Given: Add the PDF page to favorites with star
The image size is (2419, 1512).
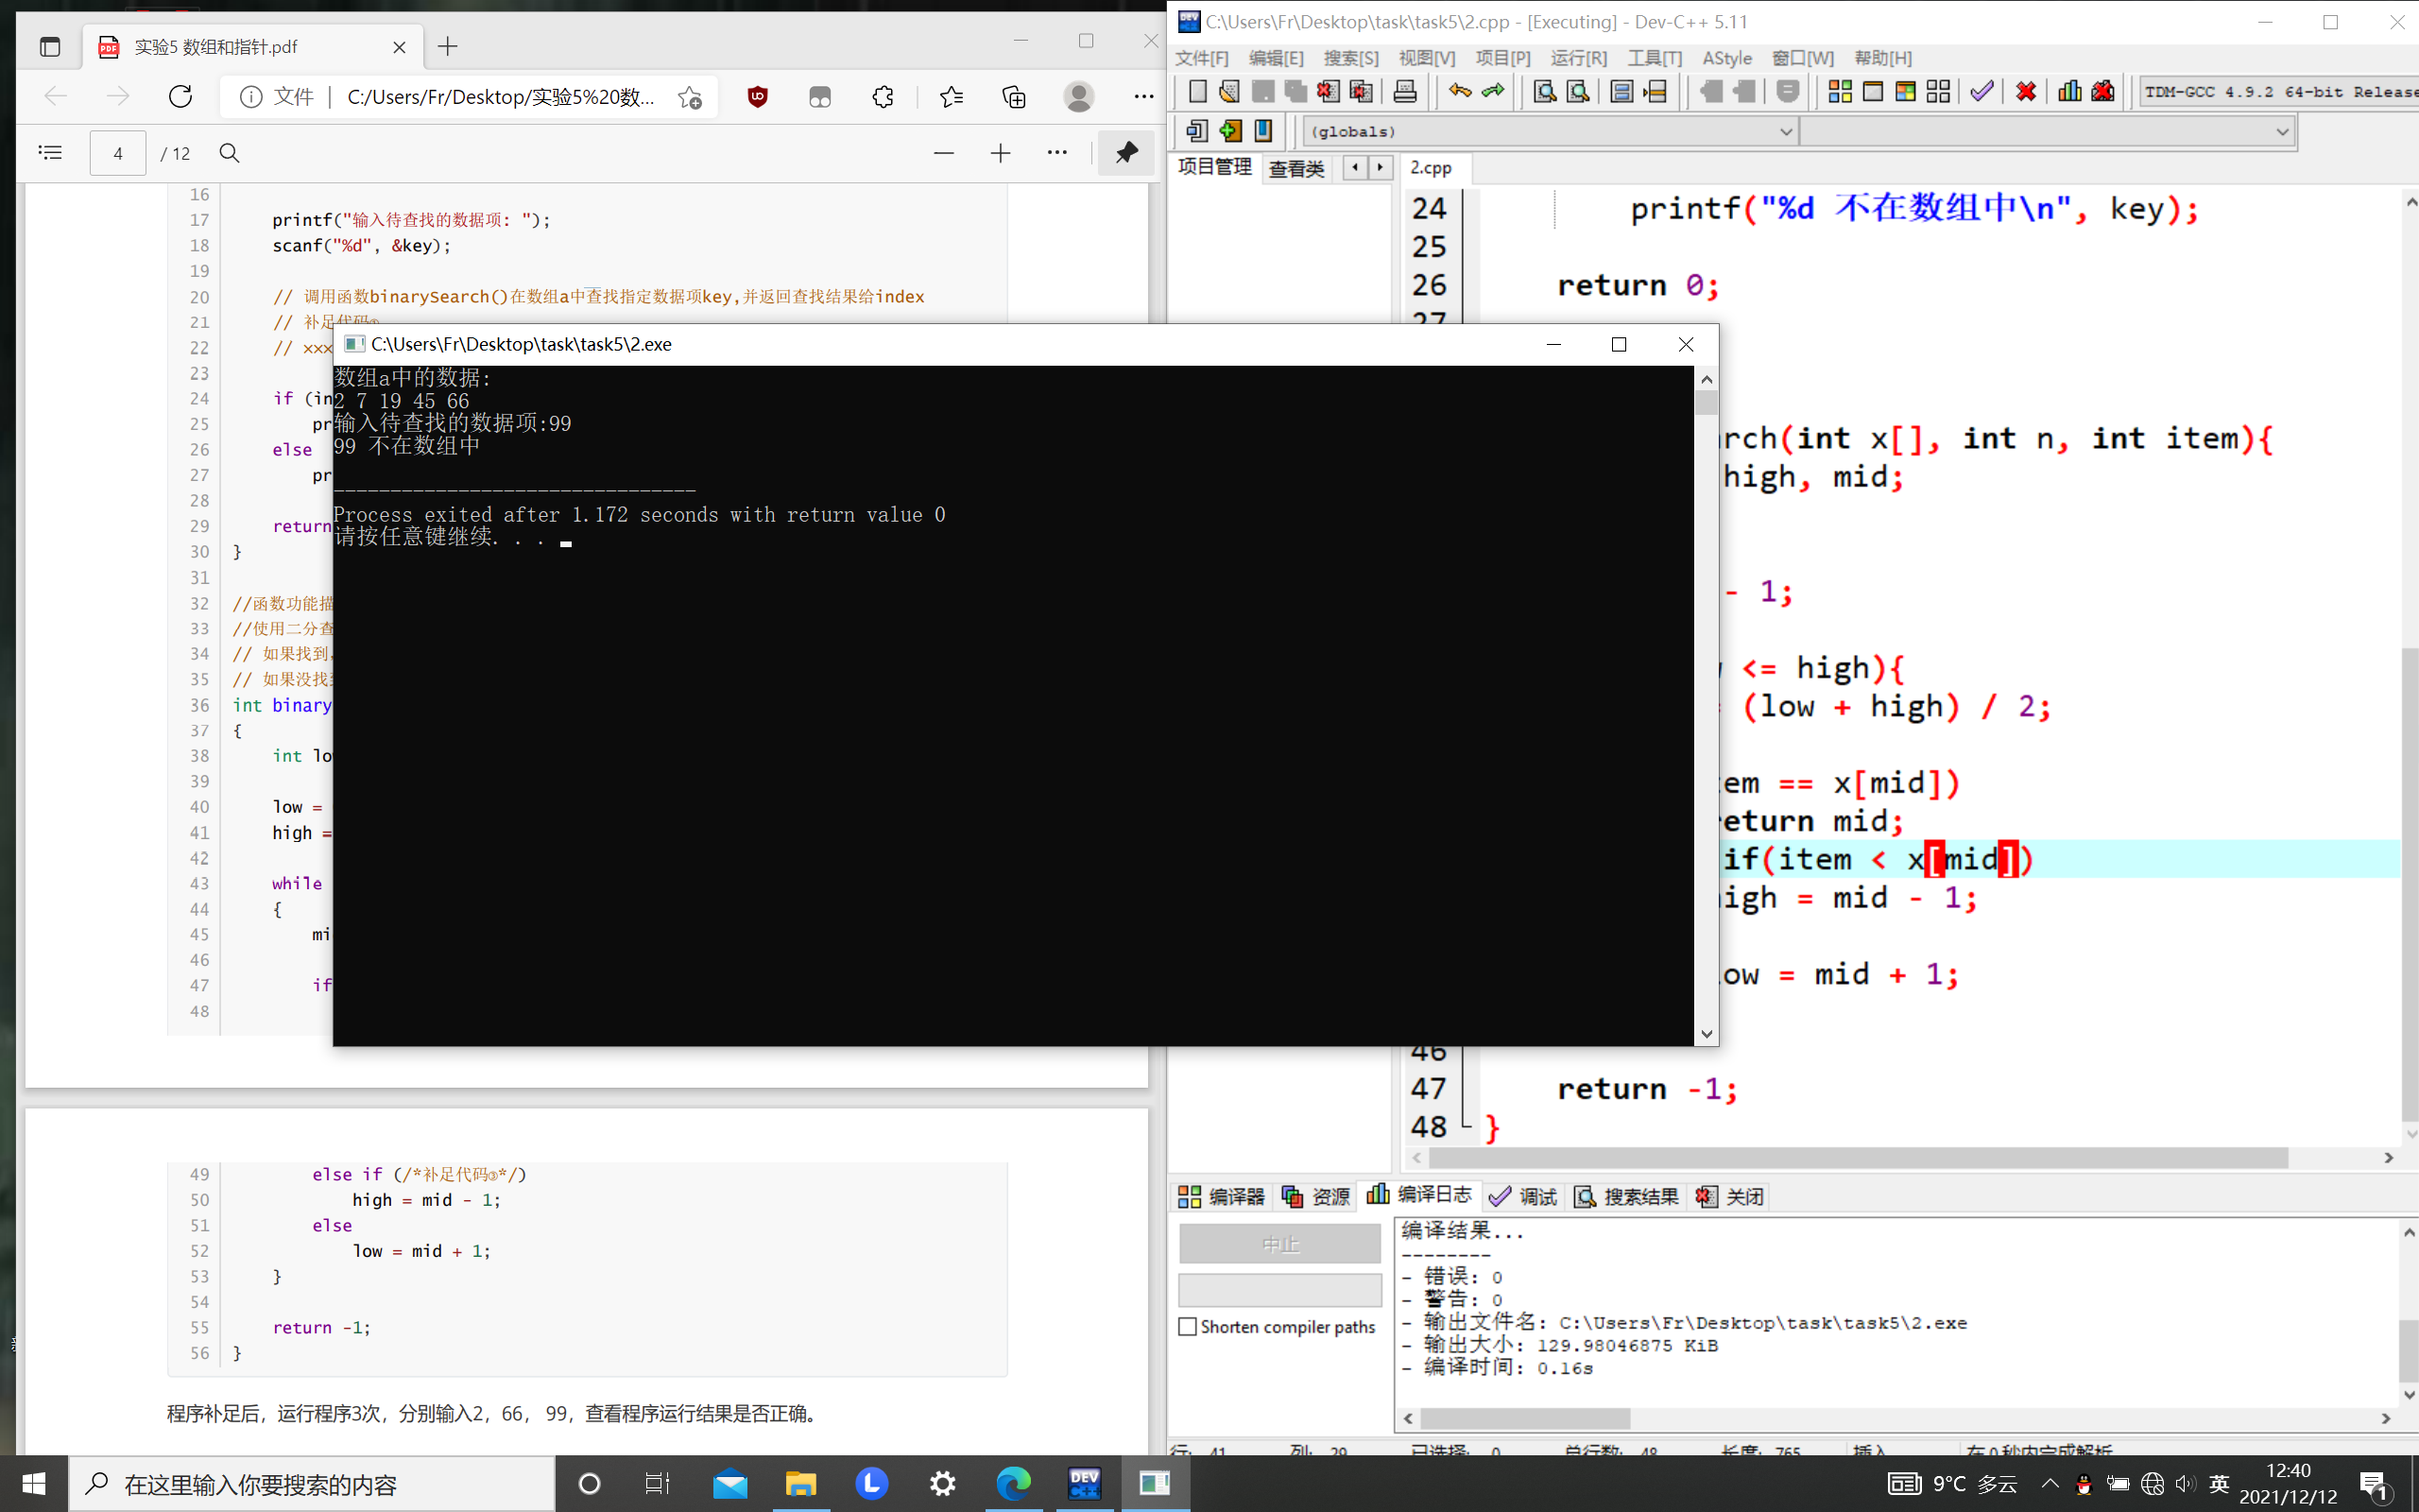Looking at the screenshot, I should click(x=690, y=97).
